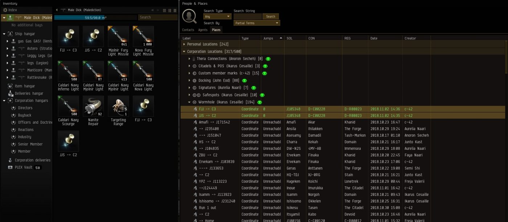Image resolution: width=508 pixels, height=222 pixels.
Task: Click the Index gear icon in Inventory
Action: coord(5,10)
